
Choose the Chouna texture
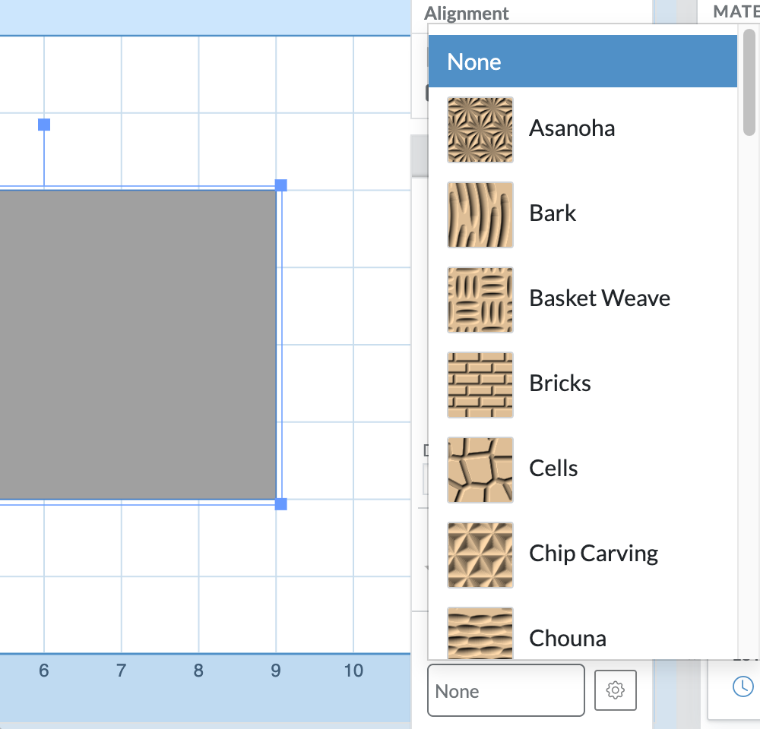point(583,630)
